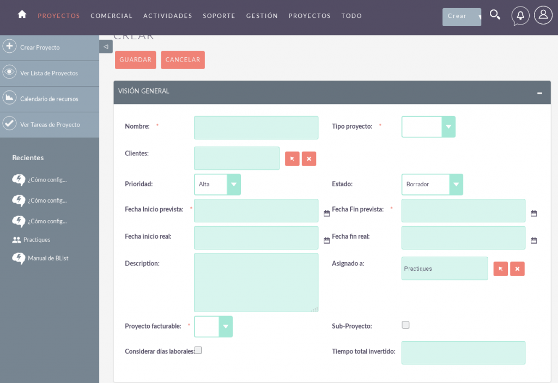Open the ACTIVIDADES menu
The height and width of the screenshot is (383, 558).
click(x=168, y=16)
